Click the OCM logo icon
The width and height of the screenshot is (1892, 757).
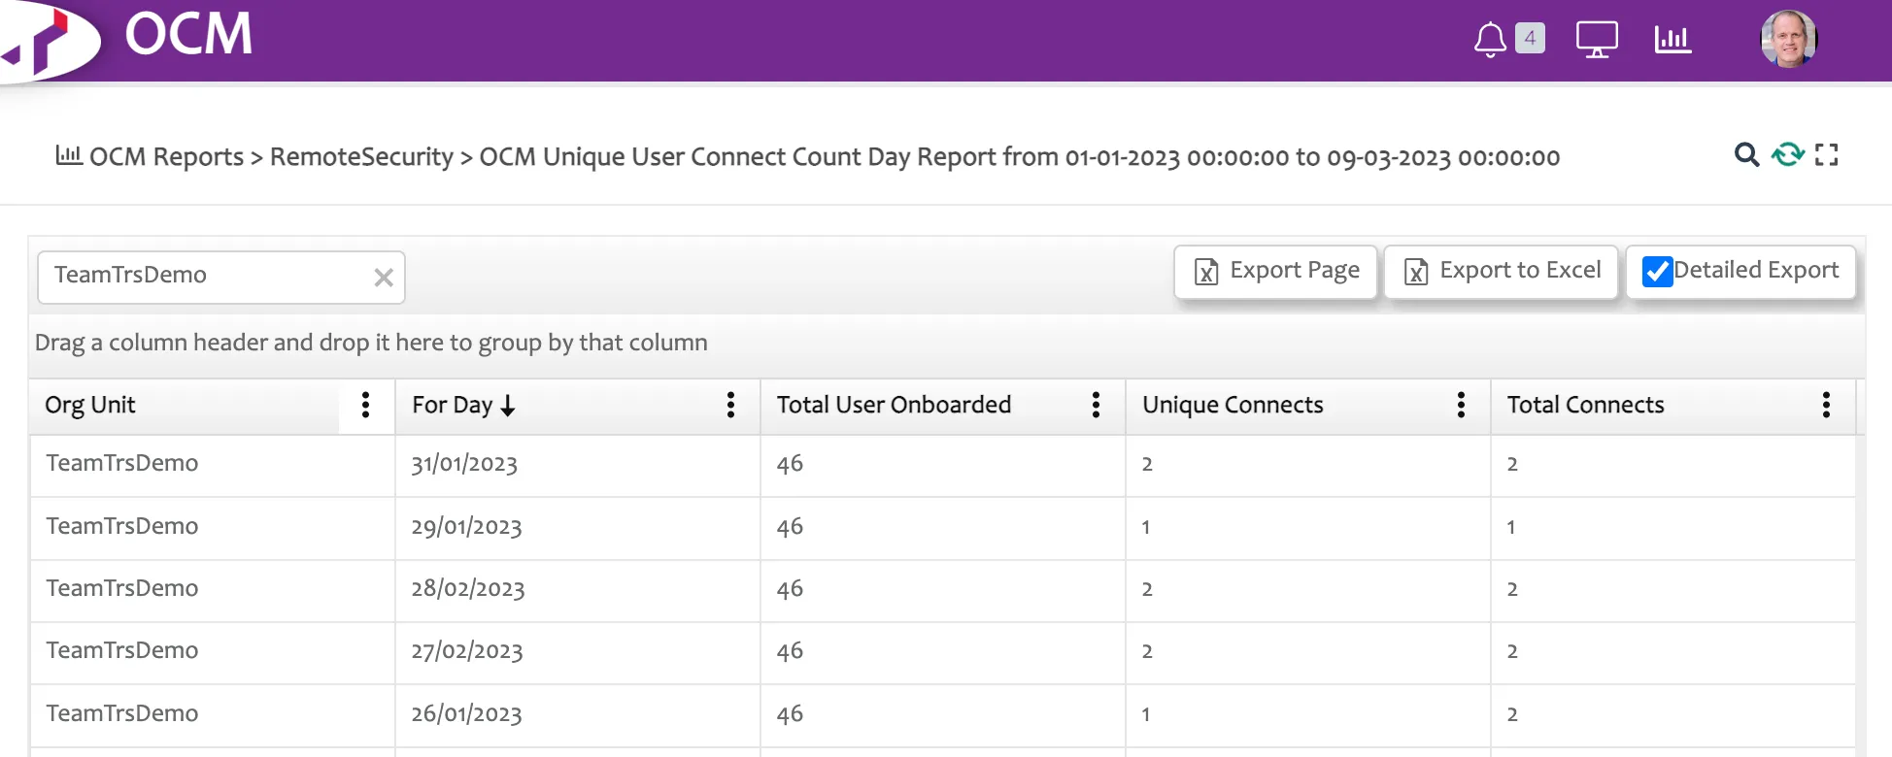[x=49, y=41]
